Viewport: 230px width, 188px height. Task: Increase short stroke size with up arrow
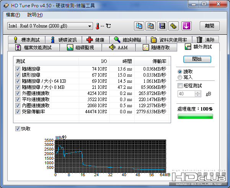(x=198, y=92)
